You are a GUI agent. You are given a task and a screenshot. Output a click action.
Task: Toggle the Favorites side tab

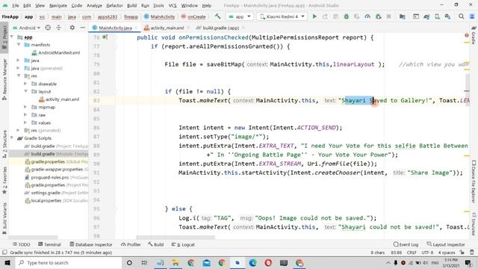[x=4, y=181]
